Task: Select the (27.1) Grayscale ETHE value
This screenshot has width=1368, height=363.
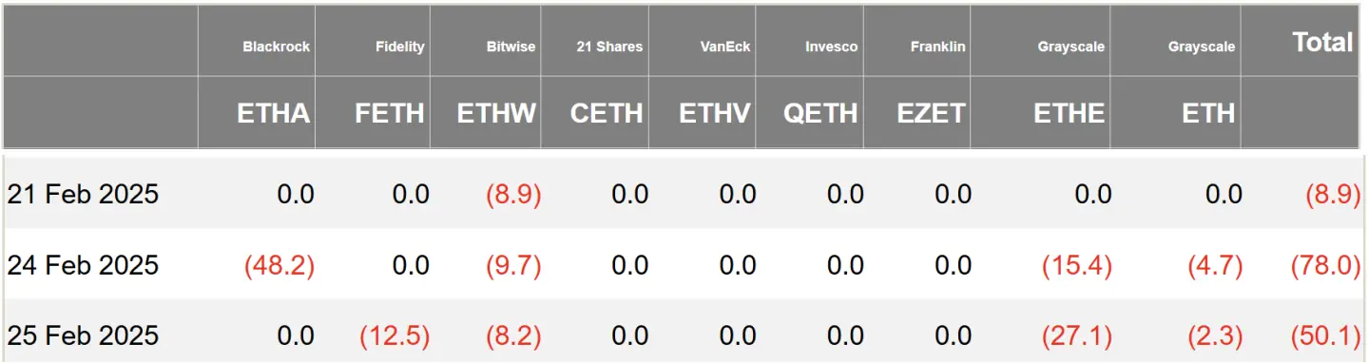Action: (1077, 335)
